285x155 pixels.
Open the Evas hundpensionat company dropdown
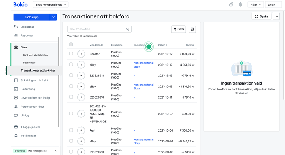coord(51,5)
